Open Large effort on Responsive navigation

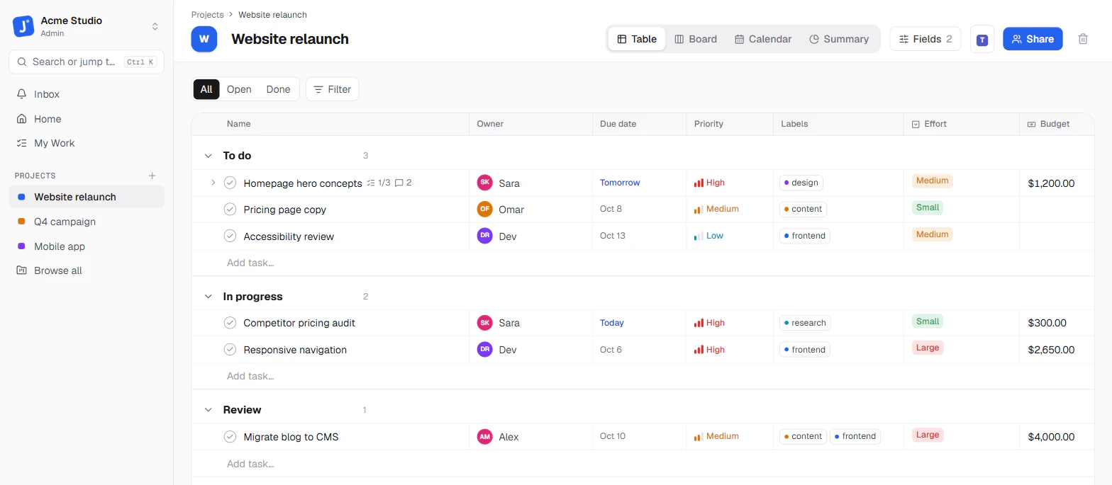pos(928,348)
